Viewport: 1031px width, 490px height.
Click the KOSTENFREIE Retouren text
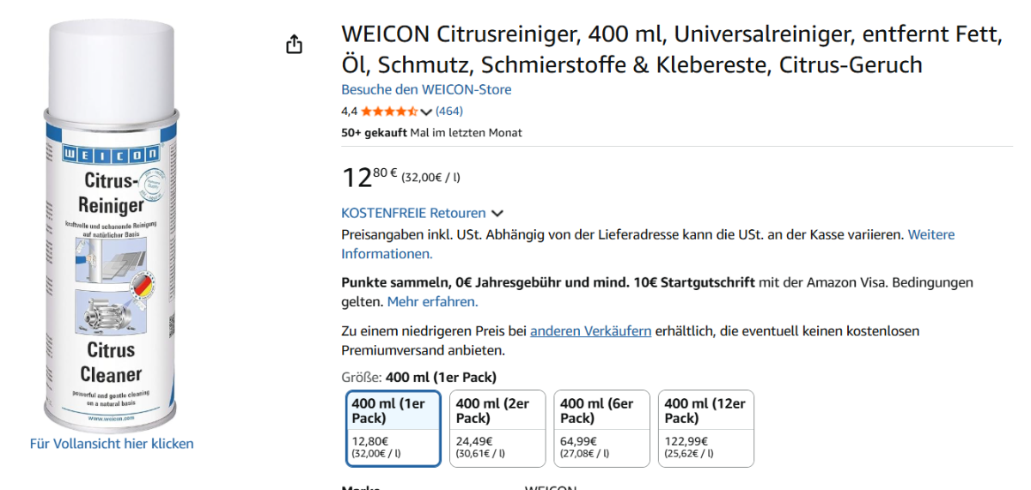click(413, 213)
